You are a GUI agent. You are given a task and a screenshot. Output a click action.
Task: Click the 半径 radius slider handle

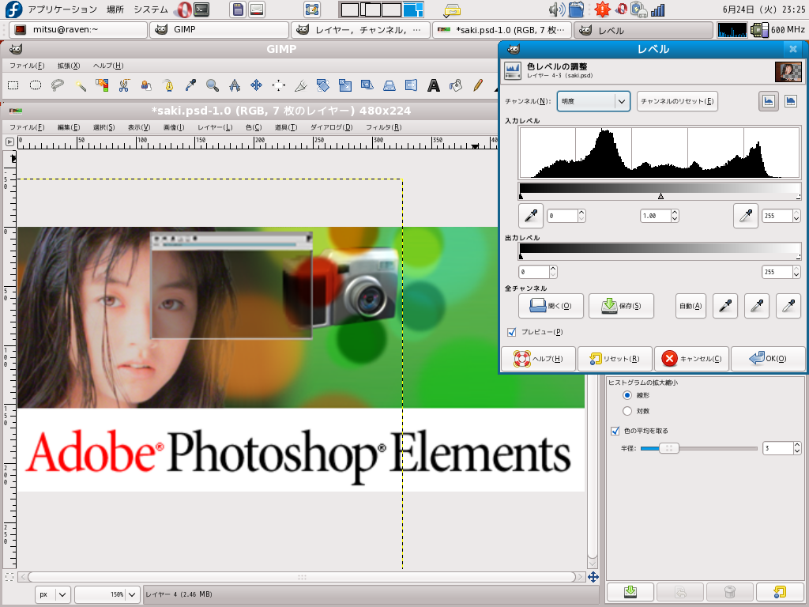click(x=669, y=448)
